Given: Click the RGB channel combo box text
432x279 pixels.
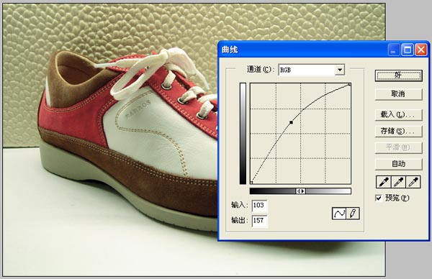Looking at the screenshot, I should tap(285, 70).
